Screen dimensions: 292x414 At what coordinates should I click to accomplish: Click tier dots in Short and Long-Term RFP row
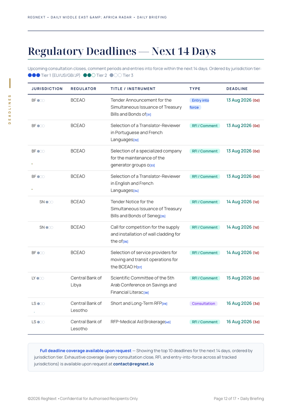[x=41, y=304]
